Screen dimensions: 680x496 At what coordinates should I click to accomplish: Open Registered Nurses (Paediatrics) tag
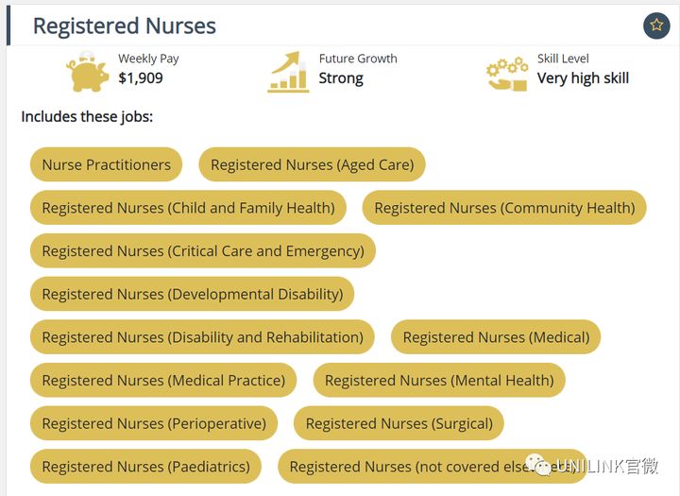145,467
